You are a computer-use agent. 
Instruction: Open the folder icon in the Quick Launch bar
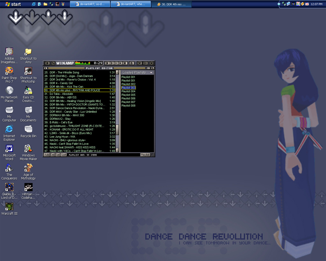pos(45,4)
